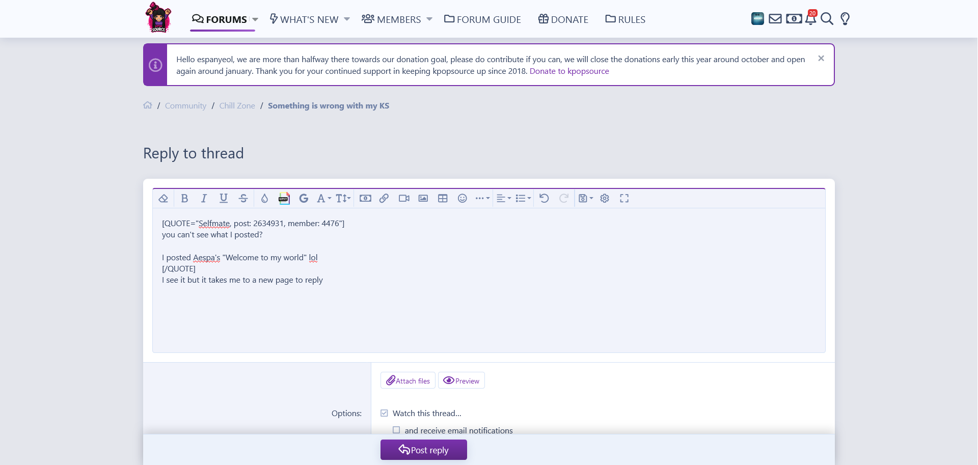Click the home breadcrumb icon
This screenshot has height=465, width=978.
tap(148, 105)
